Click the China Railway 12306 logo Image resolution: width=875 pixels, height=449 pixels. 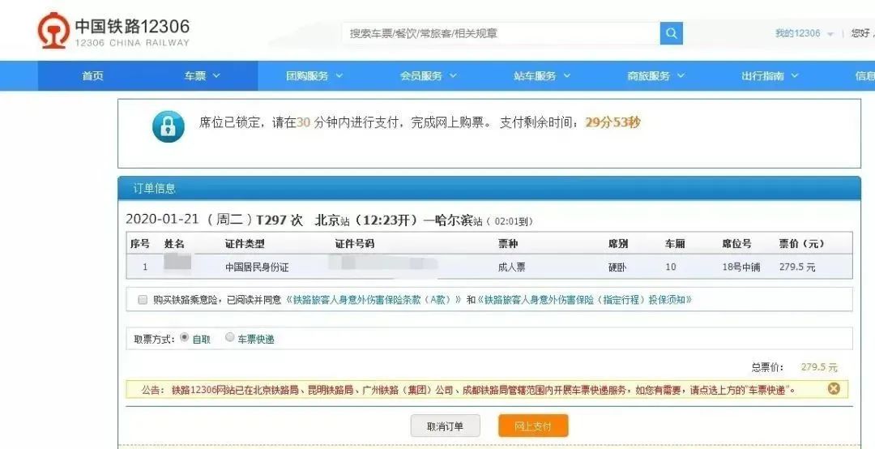[113, 31]
